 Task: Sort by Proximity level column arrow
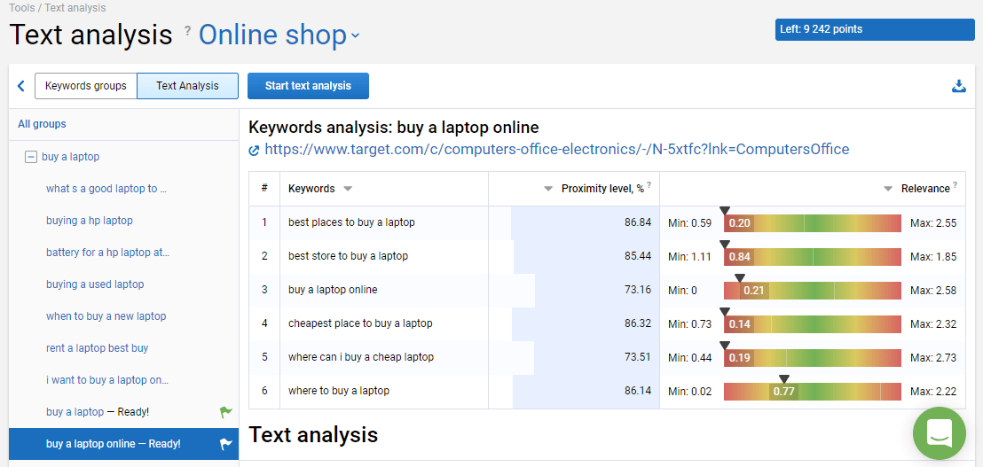pos(548,189)
